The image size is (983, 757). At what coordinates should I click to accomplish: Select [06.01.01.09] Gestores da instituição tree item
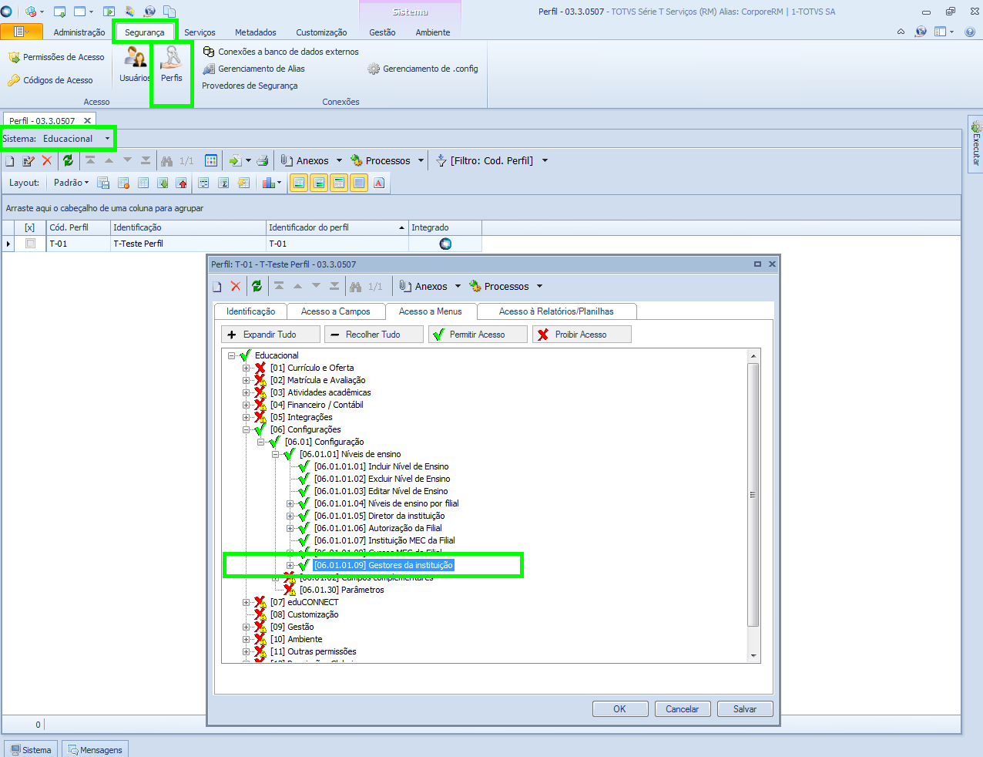coord(384,565)
